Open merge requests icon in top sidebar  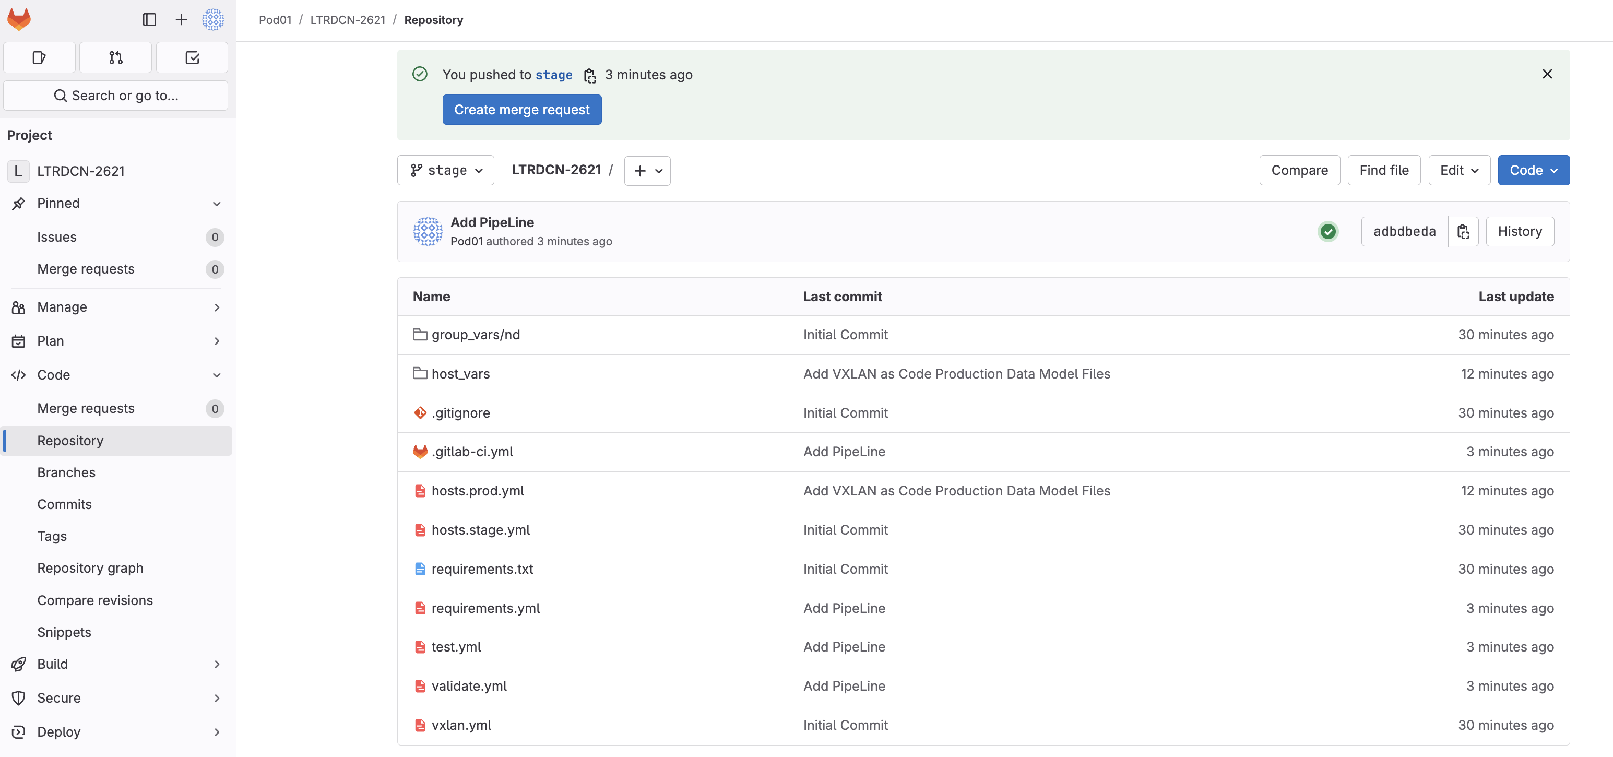click(116, 57)
